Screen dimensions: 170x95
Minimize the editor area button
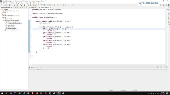165,7
